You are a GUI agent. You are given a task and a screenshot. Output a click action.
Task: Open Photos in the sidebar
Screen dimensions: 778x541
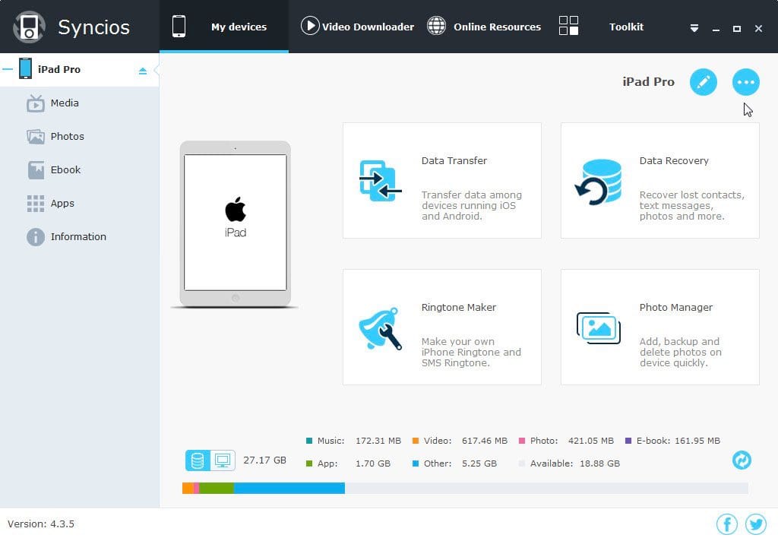[x=67, y=136]
